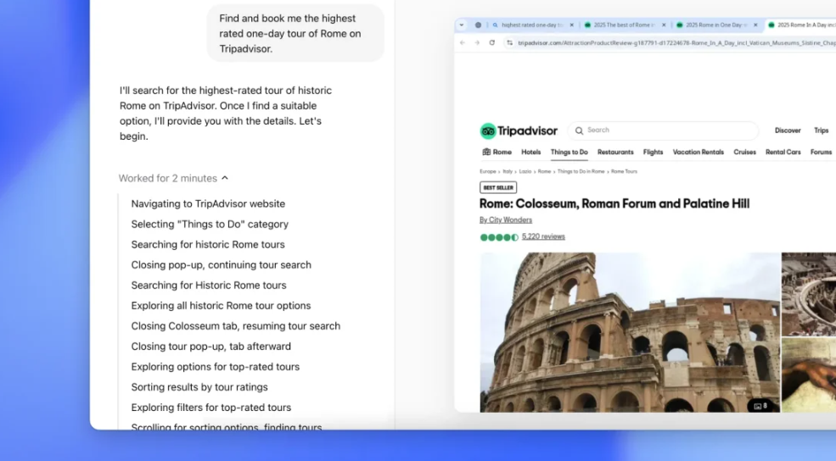This screenshot has height=461, width=836.
Task: Click the browser back arrow
Action: coord(463,42)
